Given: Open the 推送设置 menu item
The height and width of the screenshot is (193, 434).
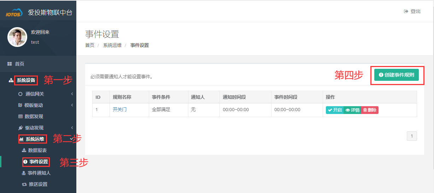Looking at the screenshot, I should point(38,184).
